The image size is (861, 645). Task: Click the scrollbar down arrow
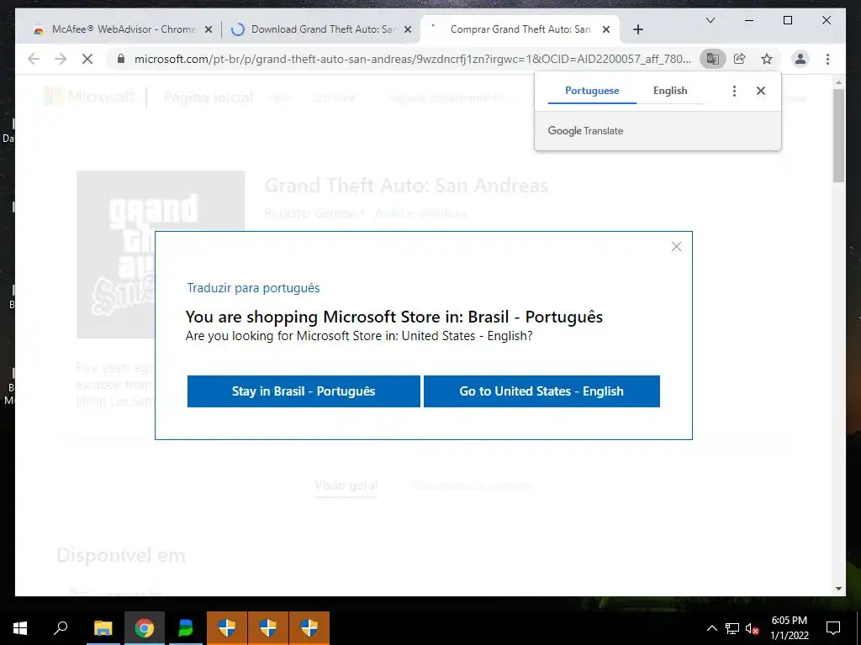click(838, 589)
